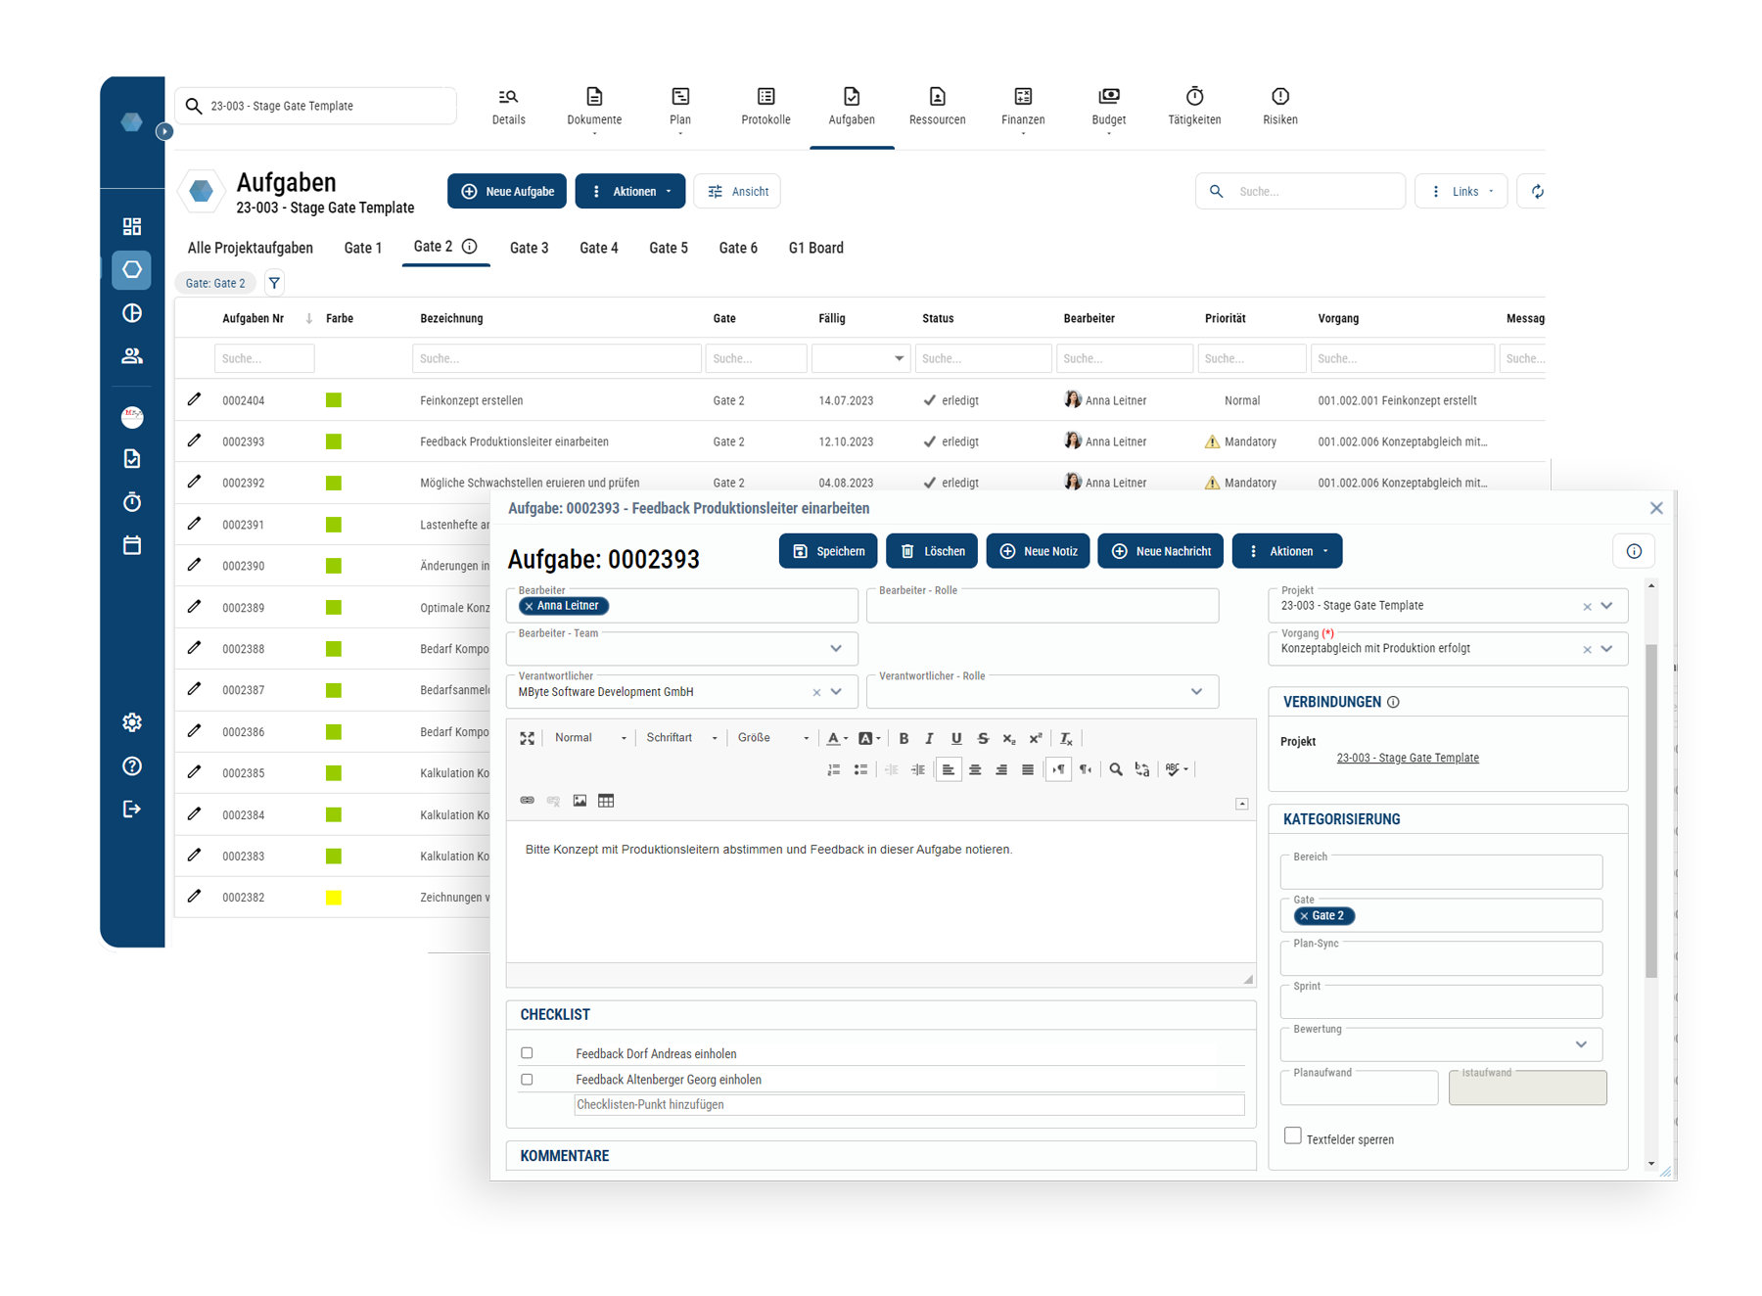The height and width of the screenshot is (1296, 1762).
Task: Enable 'Textfelder sperren' checkbox
Action: point(1293,1136)
